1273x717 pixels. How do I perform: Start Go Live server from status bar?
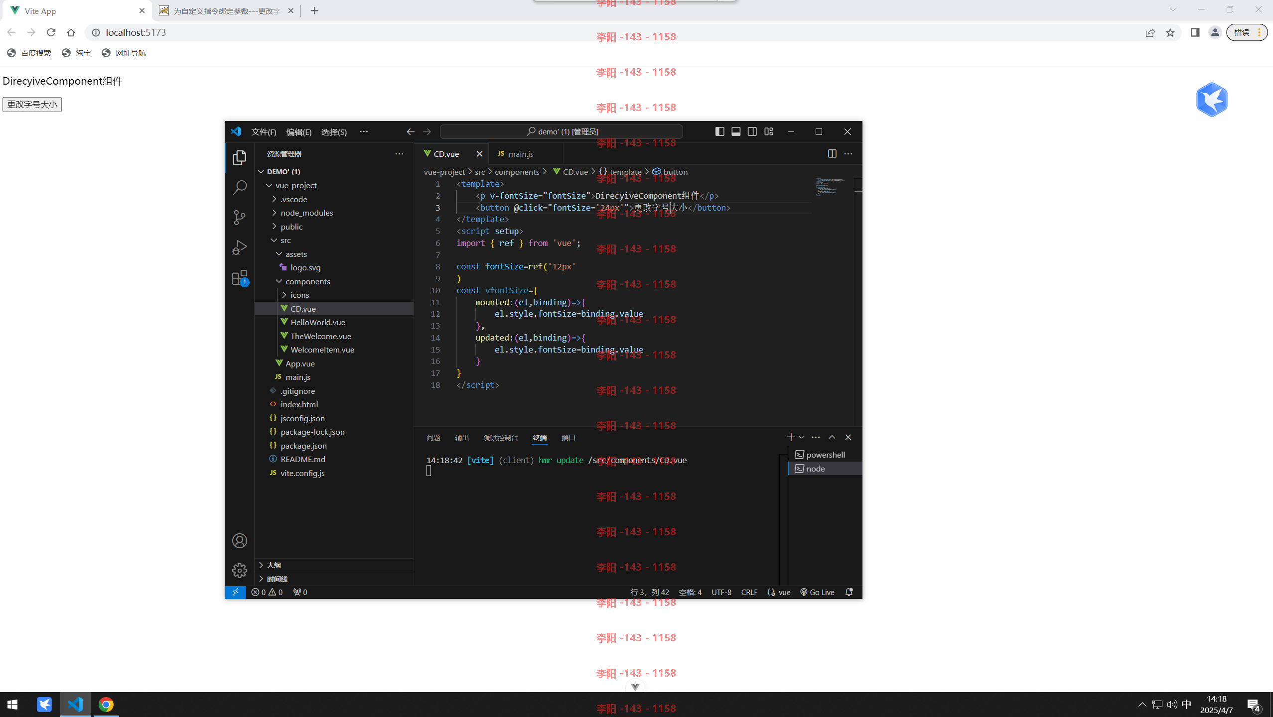pyautogui.click(x=817, y=592)
